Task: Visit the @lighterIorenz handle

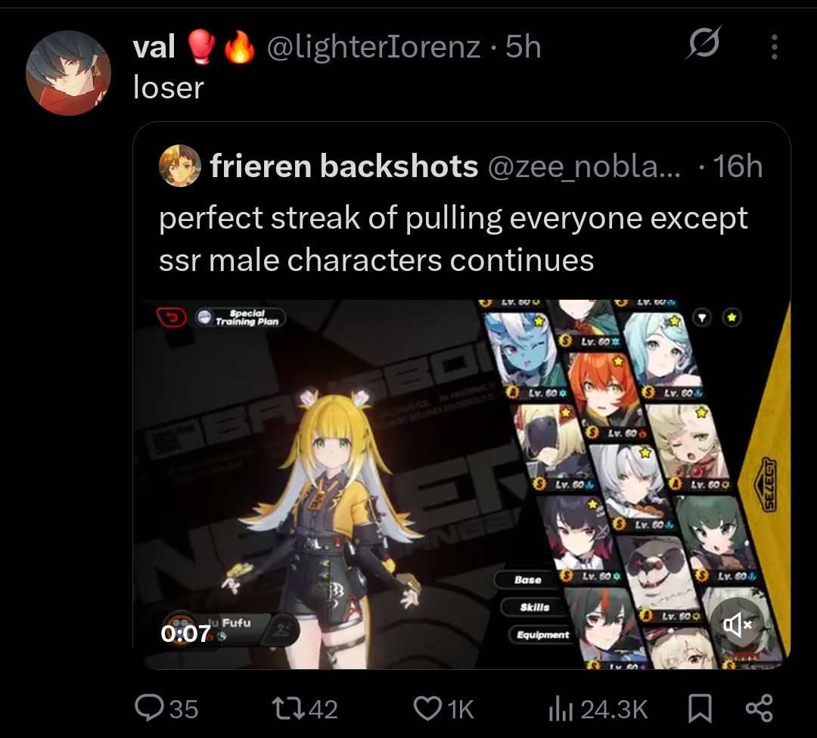Action: point(374,47)
